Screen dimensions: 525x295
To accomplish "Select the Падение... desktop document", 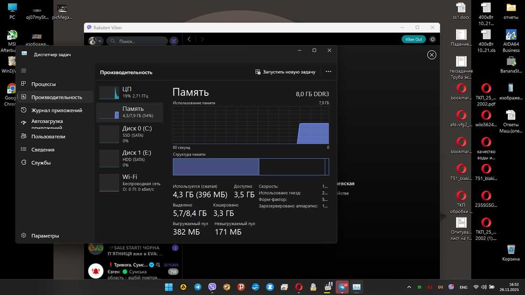I will [x=461, y=38].
